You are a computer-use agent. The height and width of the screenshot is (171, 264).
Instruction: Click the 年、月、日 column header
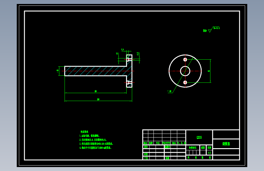181,143
